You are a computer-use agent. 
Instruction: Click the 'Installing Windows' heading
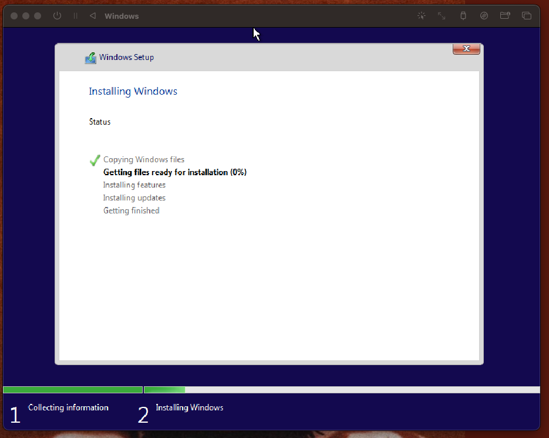[x=133, y=91]
